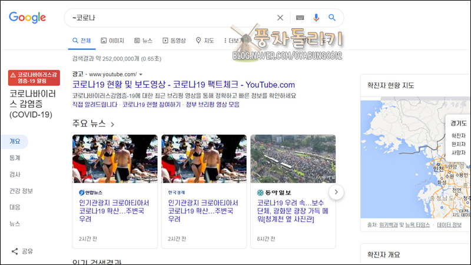Switch to the 뉴스 tab
The image size is (471, 265).
point(143,41)
